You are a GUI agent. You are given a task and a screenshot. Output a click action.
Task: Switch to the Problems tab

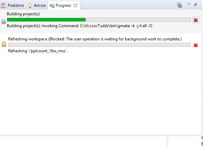tap(13, 5)
